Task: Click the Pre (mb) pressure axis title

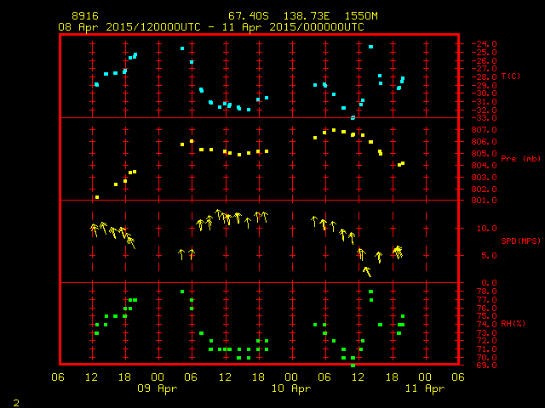Action: point(520,159)
